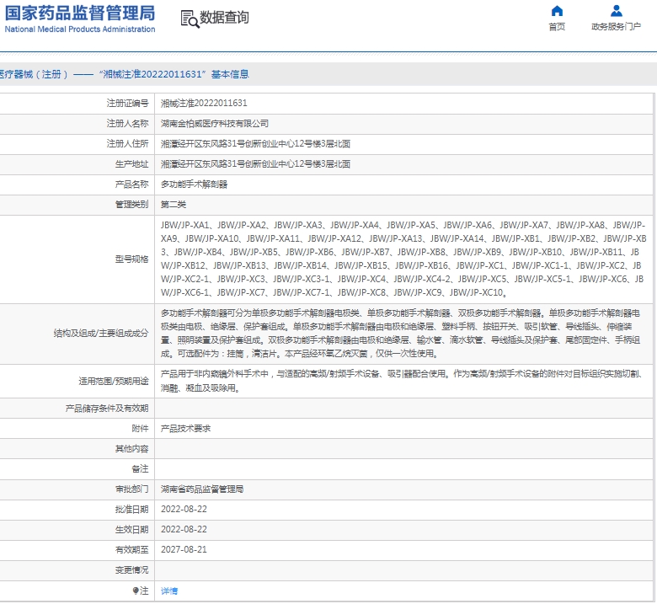
Task: Open the 政务服务门户 person icon
Action: pyautogui.click(x=616, y=10)
